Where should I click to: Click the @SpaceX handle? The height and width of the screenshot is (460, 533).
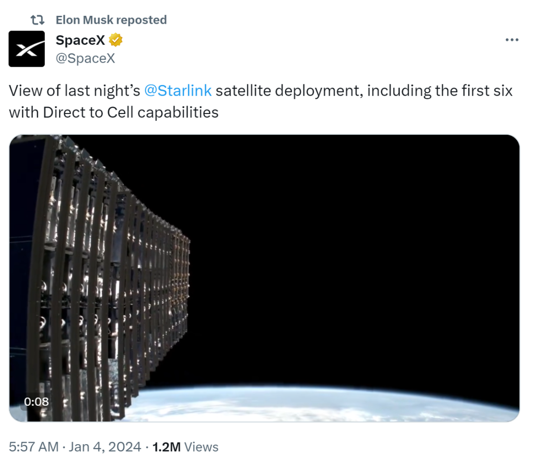85,58
